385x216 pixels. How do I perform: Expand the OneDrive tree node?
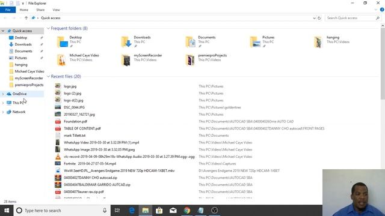3,94
